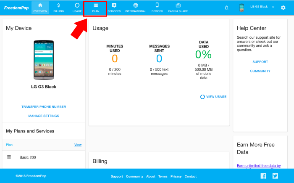
Task: Open the Plan tab
Action: coord(96,8)
